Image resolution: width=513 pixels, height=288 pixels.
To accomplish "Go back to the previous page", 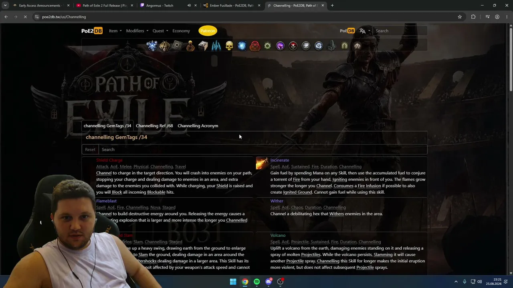I will (x=6, y=17).
